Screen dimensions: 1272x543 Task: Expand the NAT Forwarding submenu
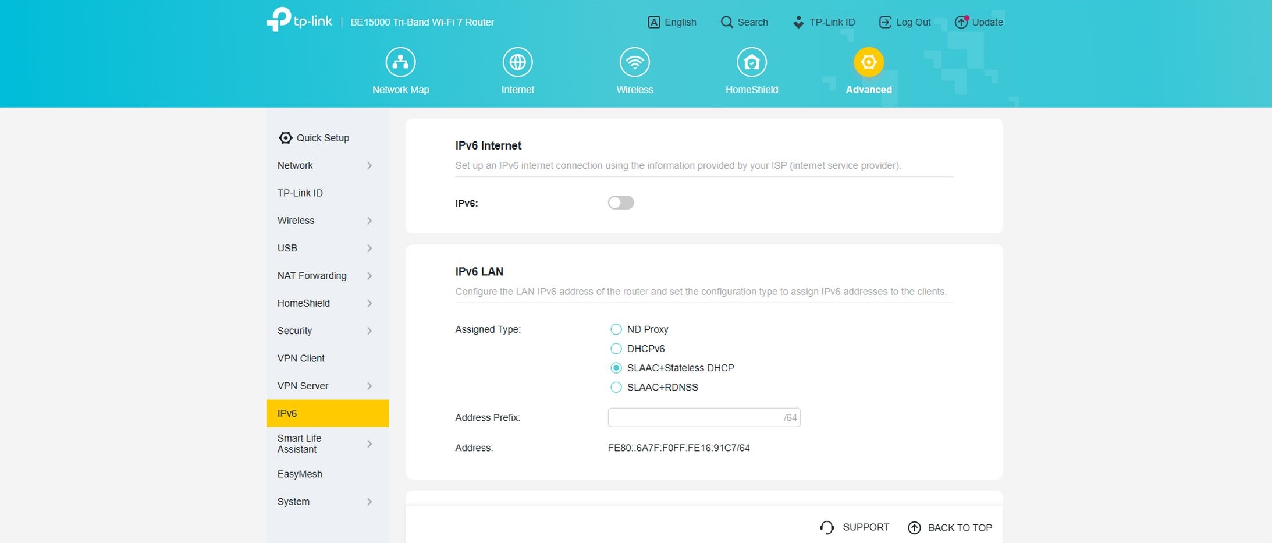[325, 276]
